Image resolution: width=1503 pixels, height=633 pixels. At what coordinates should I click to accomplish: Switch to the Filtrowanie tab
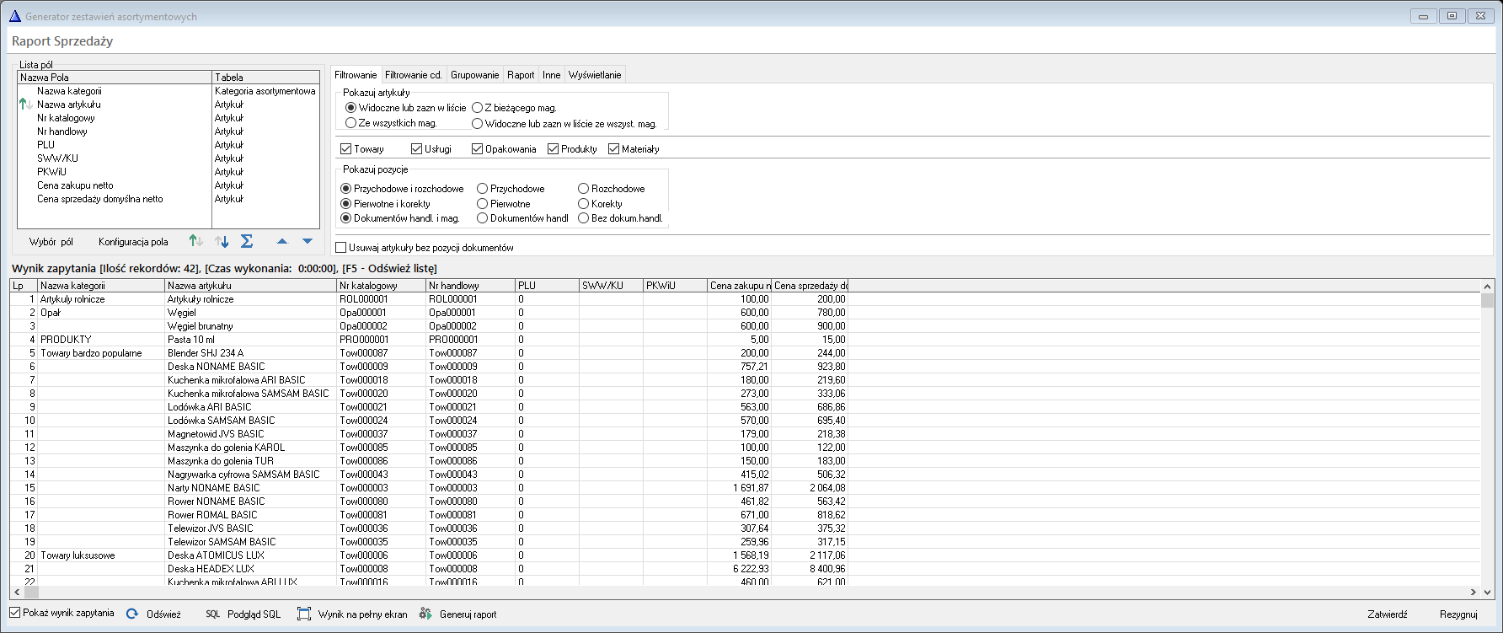coord(356,75)
